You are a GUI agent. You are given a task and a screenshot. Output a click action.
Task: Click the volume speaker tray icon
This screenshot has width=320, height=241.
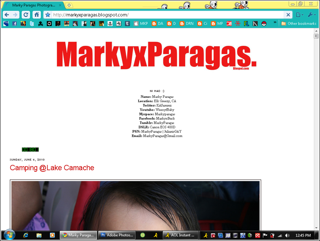pyautogui.click(x=287, y=235)
